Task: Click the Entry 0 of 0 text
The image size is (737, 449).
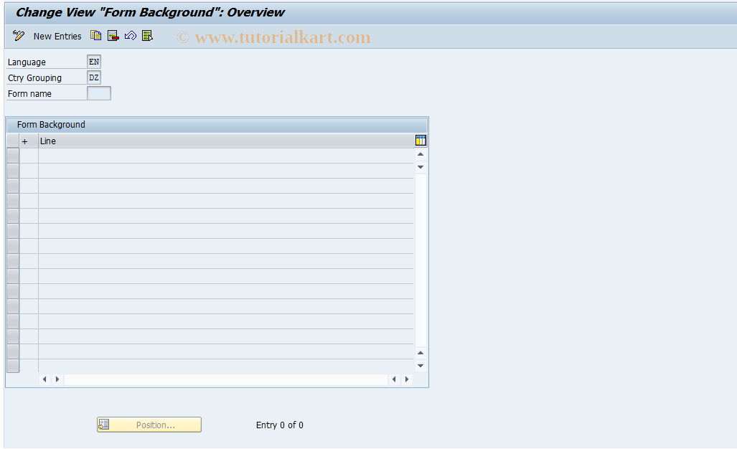Action: (x=280, y=425)
